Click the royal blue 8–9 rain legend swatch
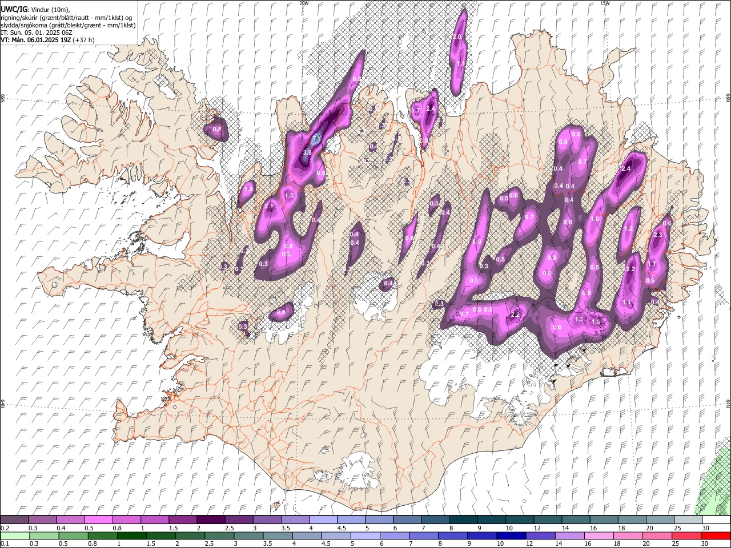Image resolution: width=731 pixels, height=548 pixels. click(453, 535)
